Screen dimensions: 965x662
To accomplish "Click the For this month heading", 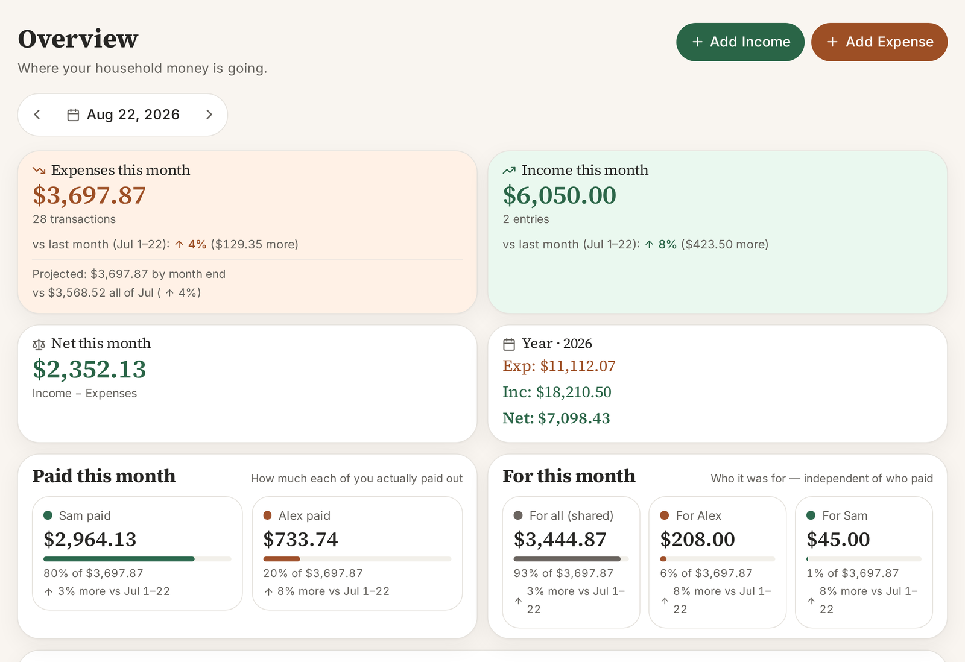I will 569,476.
